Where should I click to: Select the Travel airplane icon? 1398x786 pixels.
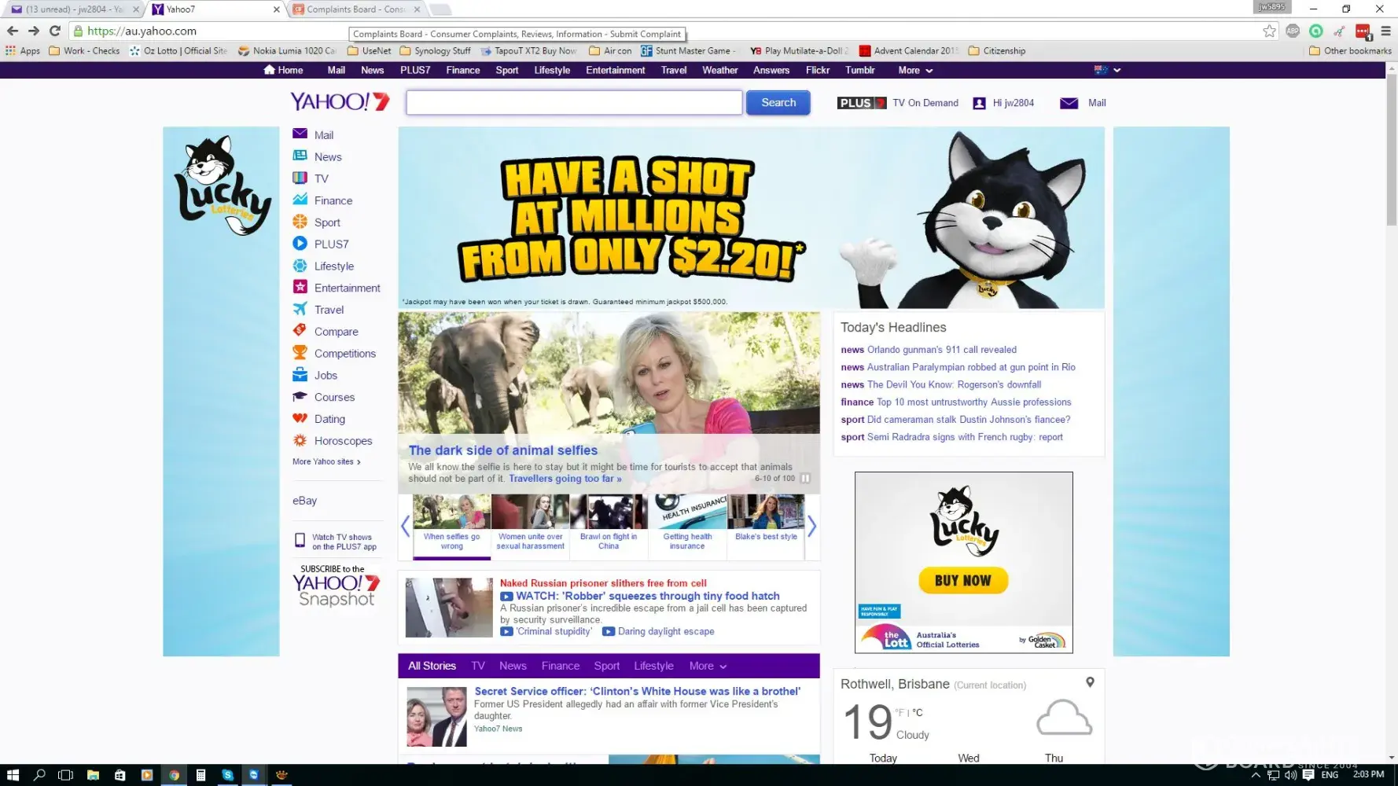coord(300,309)
